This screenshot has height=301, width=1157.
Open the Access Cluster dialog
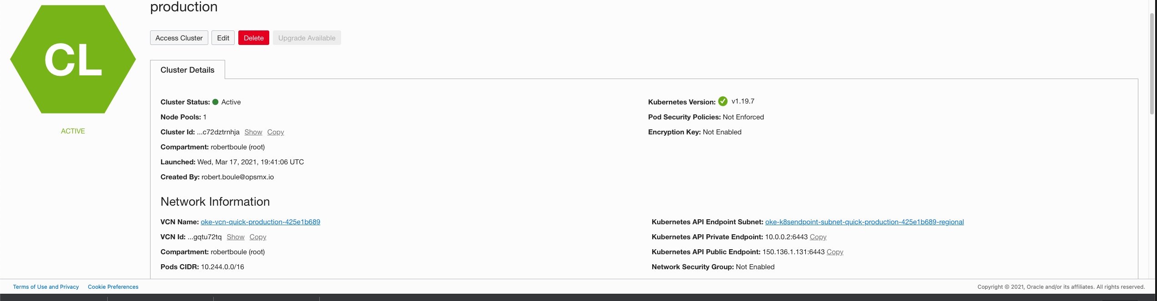click(x=179, y=38)
